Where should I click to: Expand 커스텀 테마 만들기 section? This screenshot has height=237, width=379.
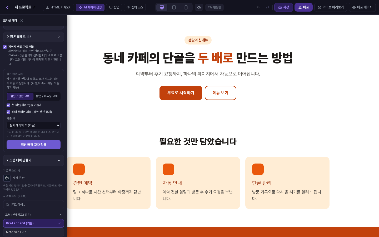[x=33, y=160]
